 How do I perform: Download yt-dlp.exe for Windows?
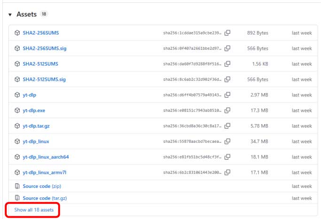[x=34, y=110]
